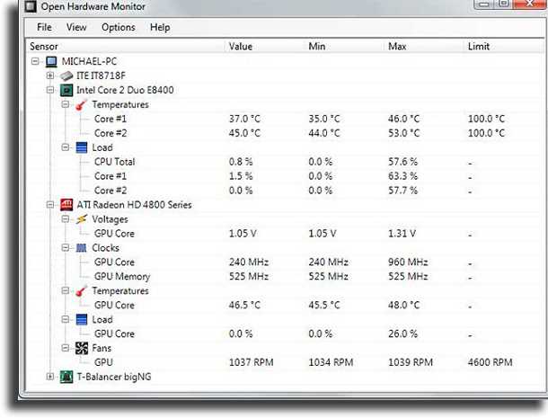
Task: Select GPU Core load row with 26.0 % max
Action: pos(284,334)
